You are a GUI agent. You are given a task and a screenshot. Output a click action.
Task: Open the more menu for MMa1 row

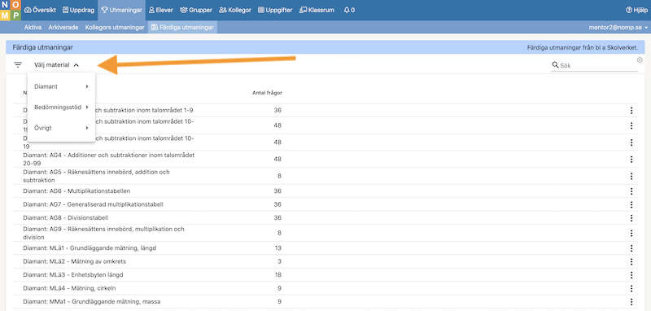[x=631, y=301]
